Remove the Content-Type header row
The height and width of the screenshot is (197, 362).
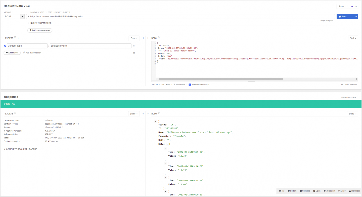coord(134,46)
